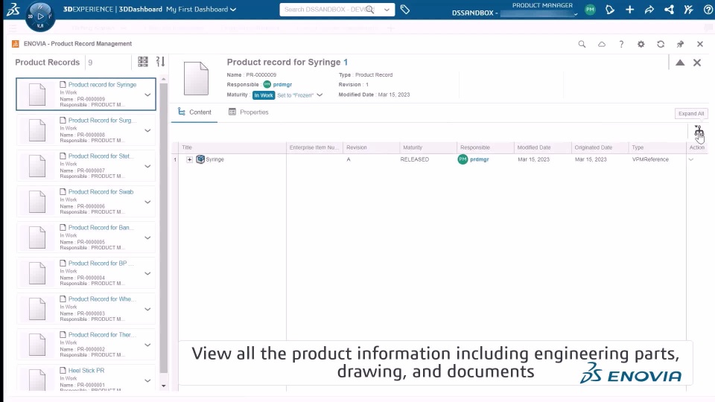Switch to the Content tab
Image resolution: width=715 pixels, height=402 pixels.
(194, 112)
